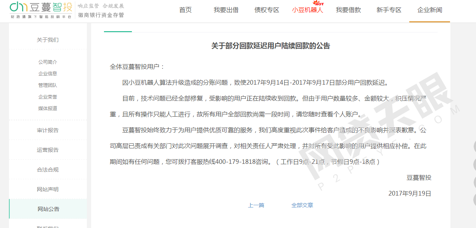Screen dimensions: 476x228
Task: Click the line with hotline 400-179-1818
Action: click(x=245, y=162)
